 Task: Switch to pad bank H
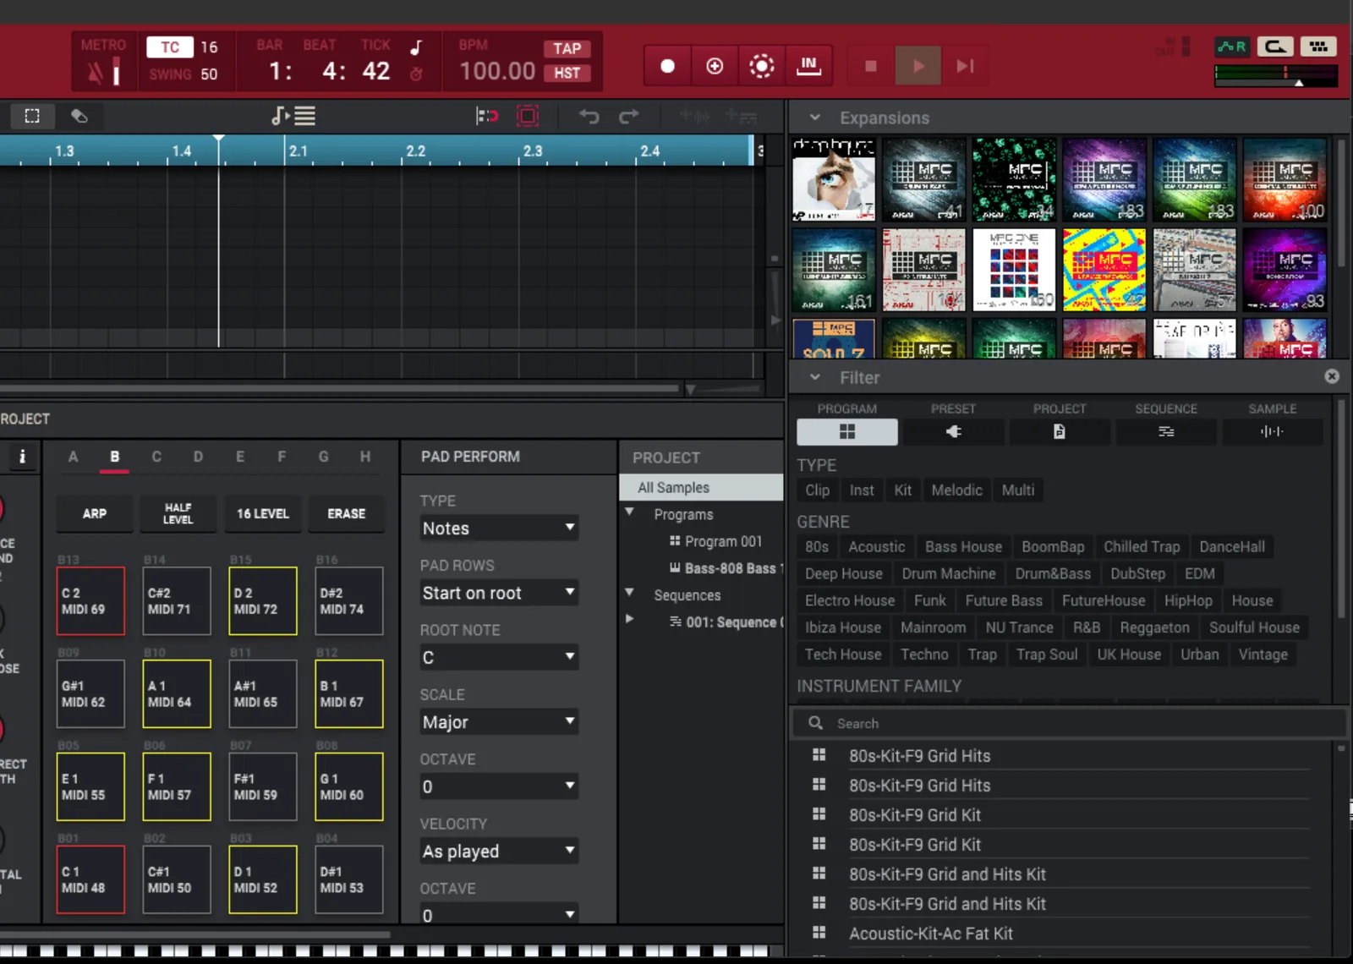click(365, 457)
